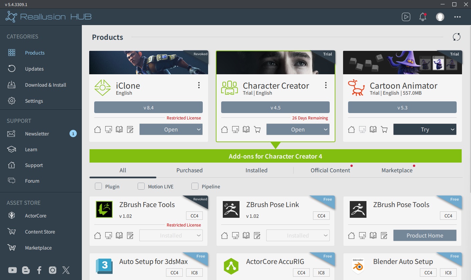Click Cartoon Animator's shopping cart icon

[x=384, y=129]
